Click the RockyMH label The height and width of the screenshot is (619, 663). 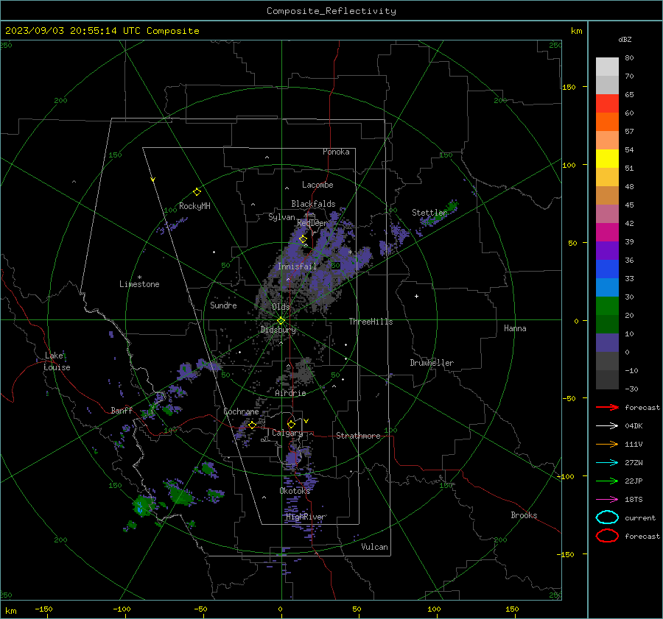point(194,207)
